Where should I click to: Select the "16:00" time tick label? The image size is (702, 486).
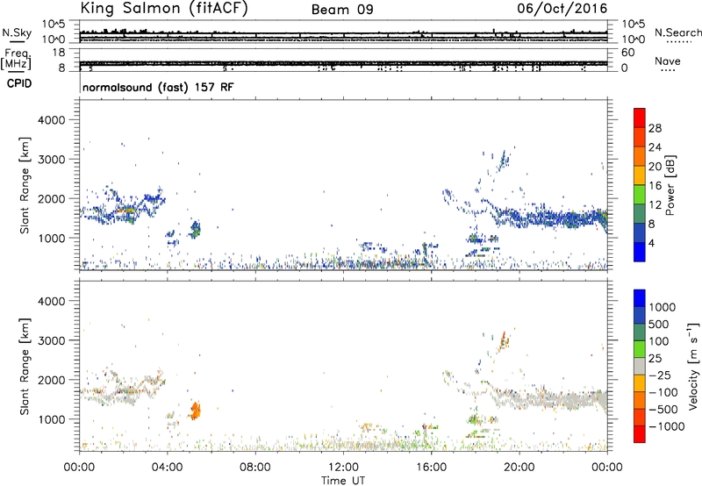pos(431,468)
